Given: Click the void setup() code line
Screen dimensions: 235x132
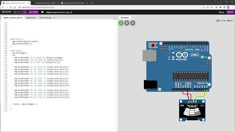Looking at the screenshot, I should [x=17, y=39].
